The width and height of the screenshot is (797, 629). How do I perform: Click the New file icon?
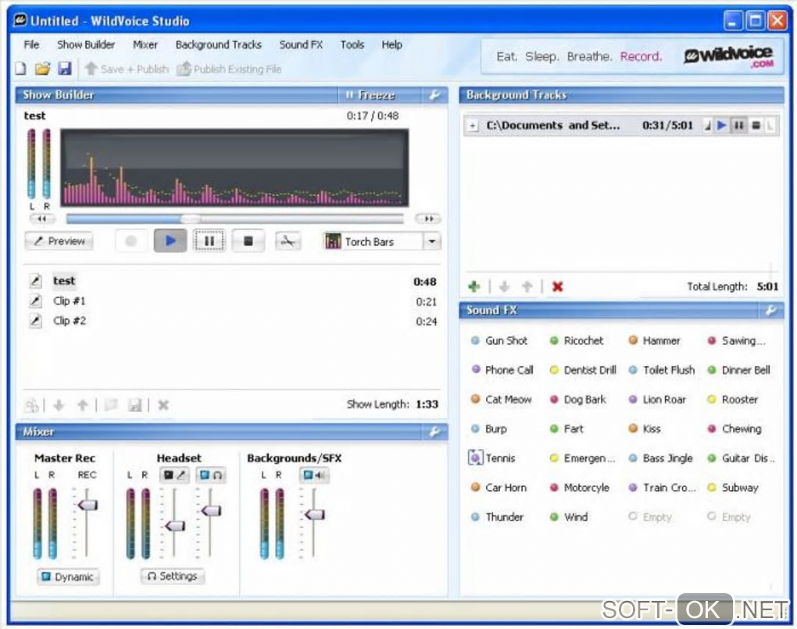pyautogui.click(x=20, y=69)
